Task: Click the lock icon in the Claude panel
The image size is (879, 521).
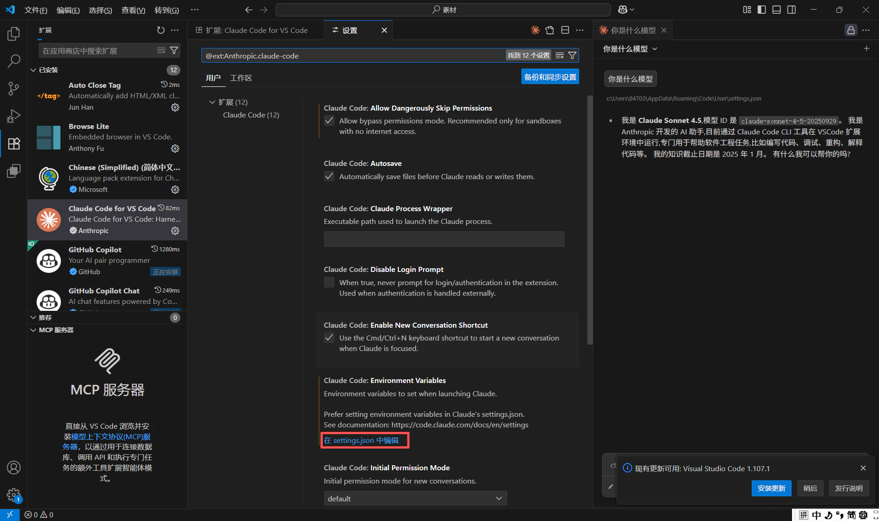Action: click(x=851, y=30)
